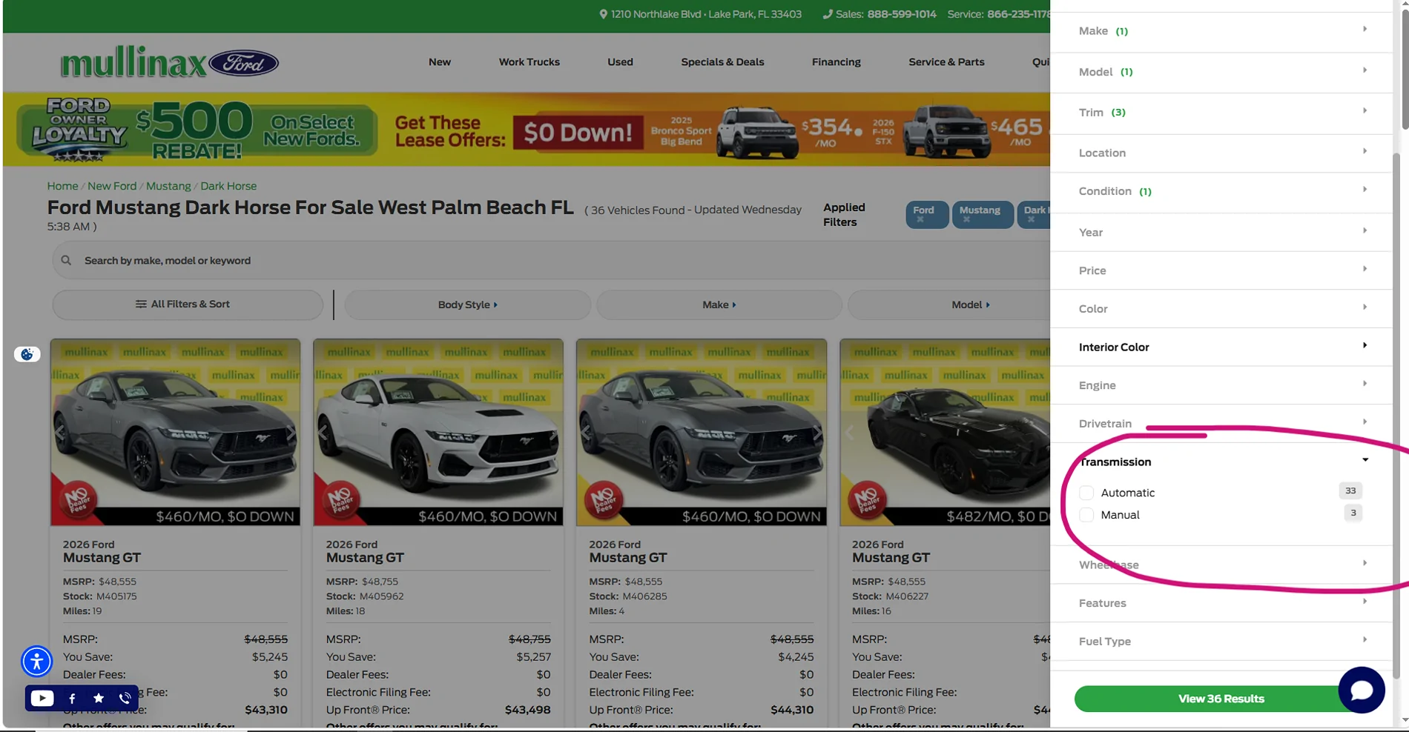Open All Filters & Sort
Screen dimensions: 1409x732
pyautogui.click(x=188, y=305)
